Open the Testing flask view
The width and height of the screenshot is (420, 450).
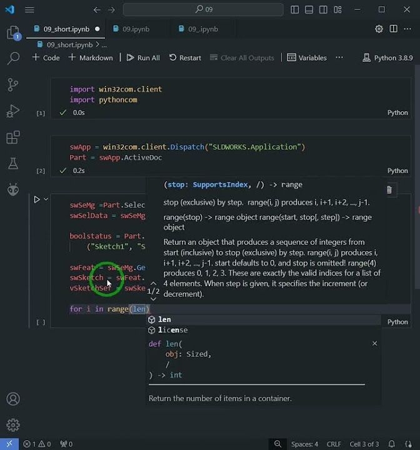[x=13, y=163]
